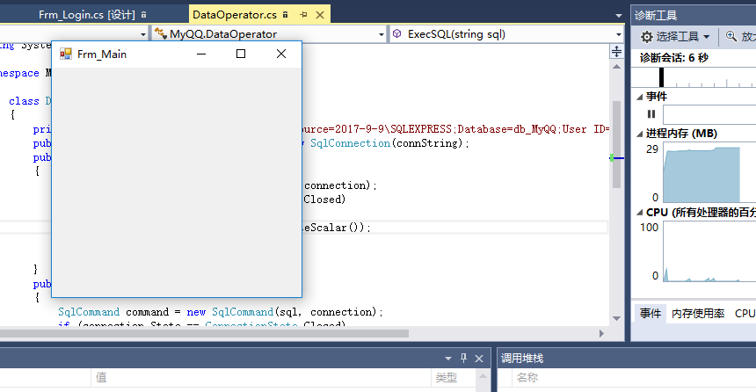Click the zoom in magnifier in diagnostic tools

pos(731,37)
